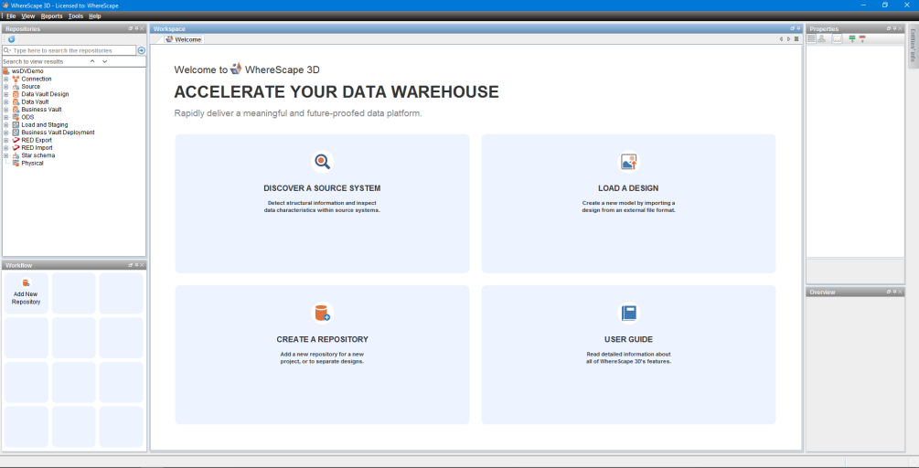Toggle Properties description area button
The image size is (919, 468).
[837, 38]
